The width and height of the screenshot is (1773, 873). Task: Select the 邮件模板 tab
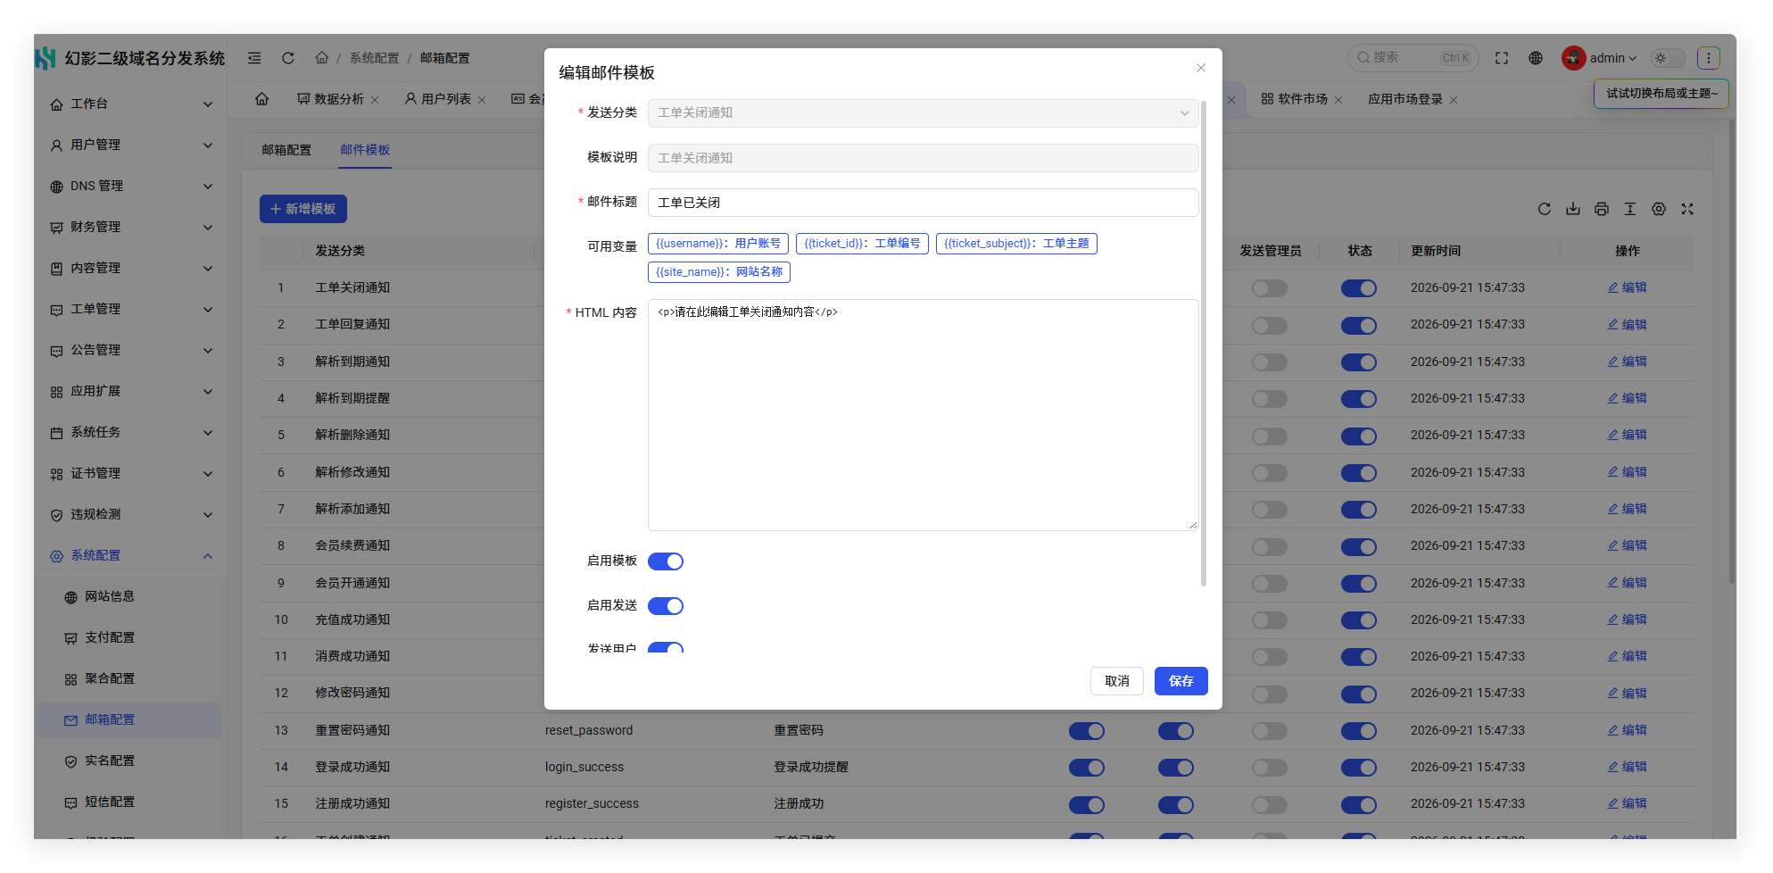(x=365, y=150)
